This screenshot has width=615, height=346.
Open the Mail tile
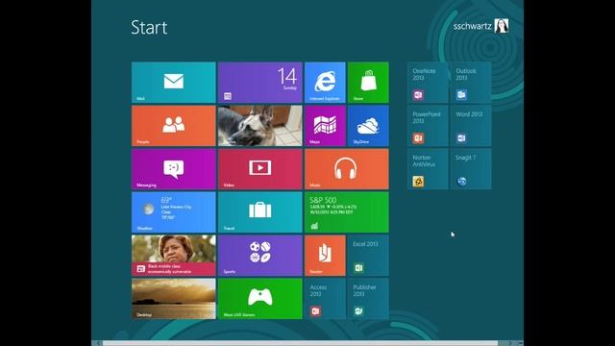174,83
